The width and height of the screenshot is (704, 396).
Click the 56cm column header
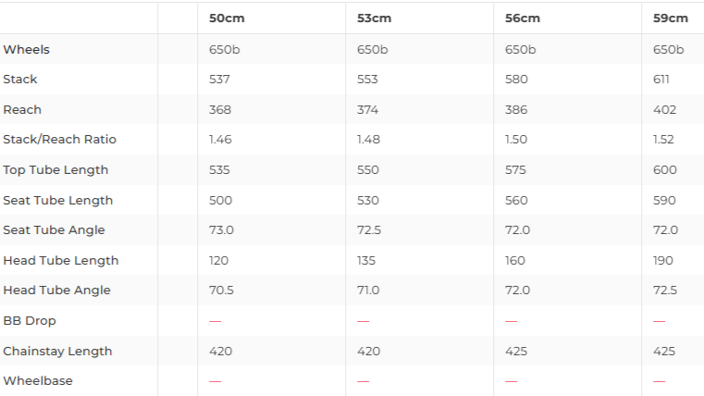(x=522, y=19)
